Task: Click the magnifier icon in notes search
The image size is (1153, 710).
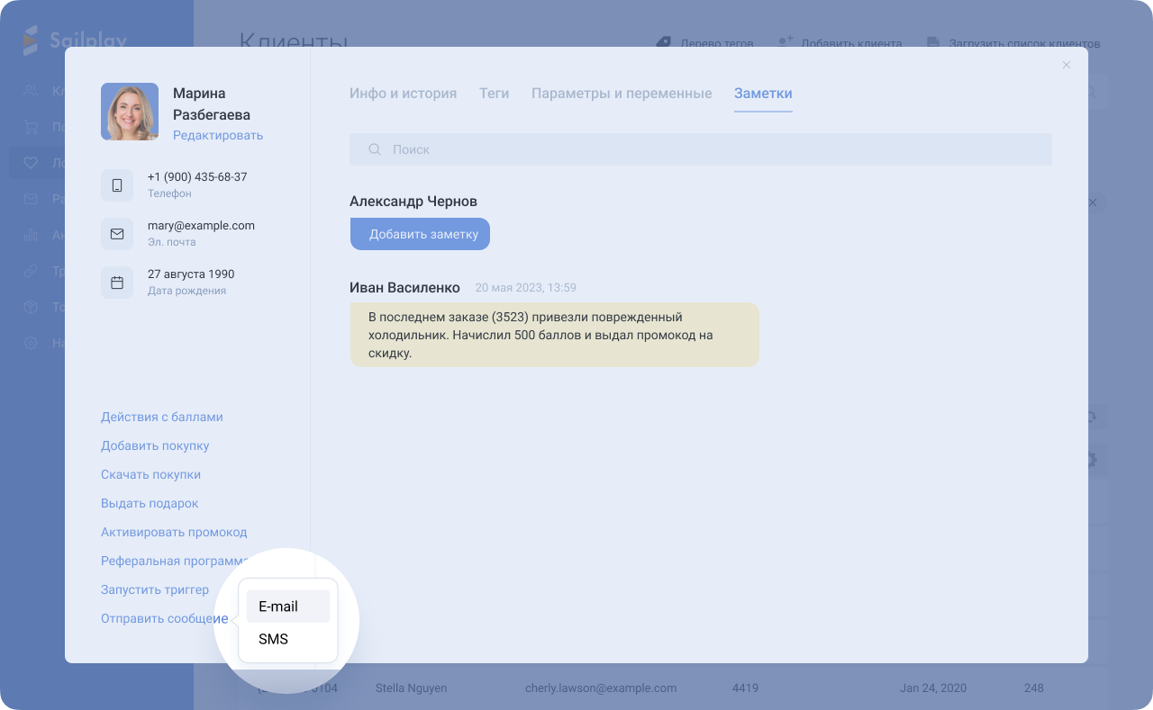Action: (x=375, y=149)
